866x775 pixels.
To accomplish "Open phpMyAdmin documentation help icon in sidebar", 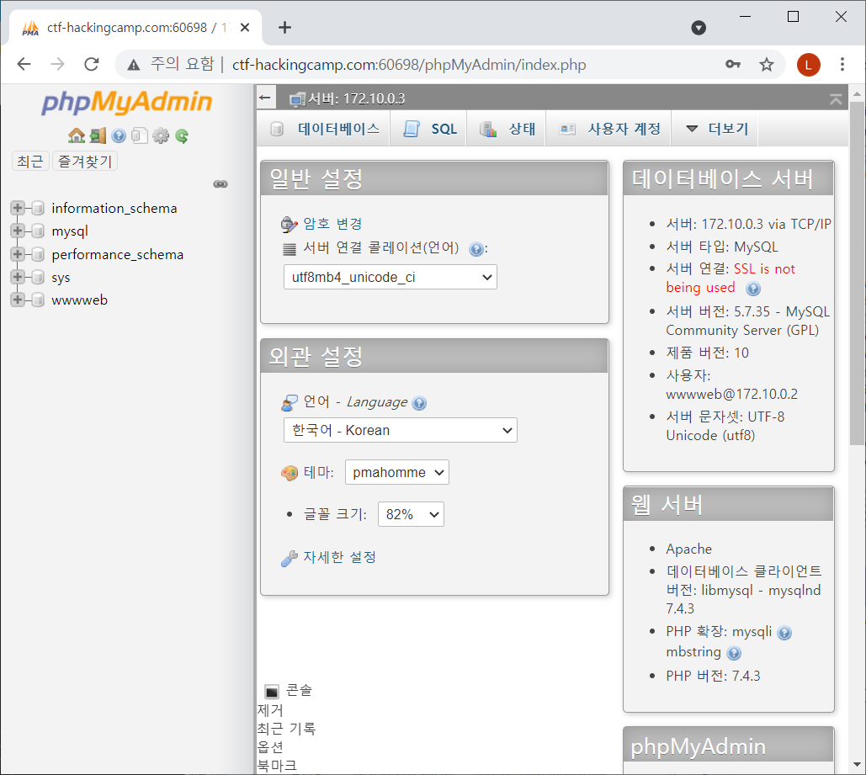I will 119,135.
